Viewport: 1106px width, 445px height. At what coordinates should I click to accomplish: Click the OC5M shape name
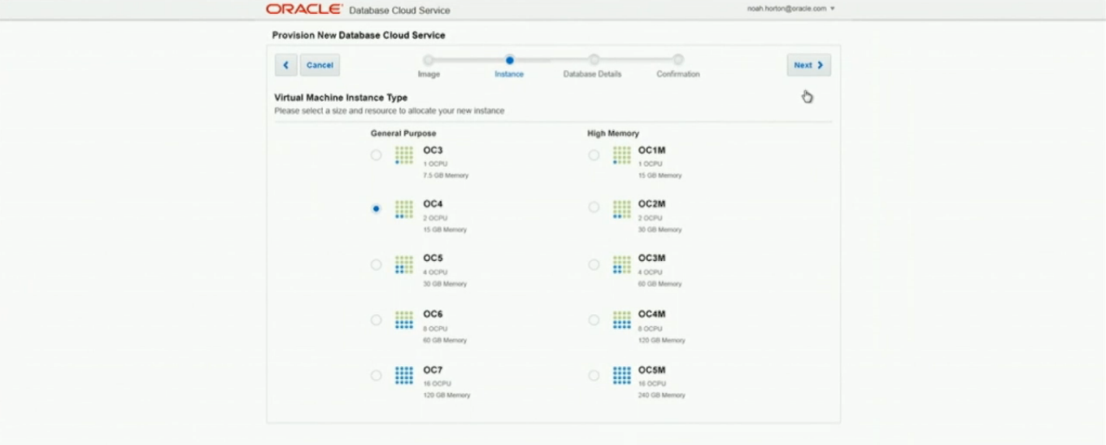(x=652, y=370)
